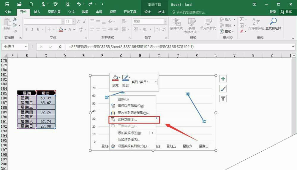Click the Find and Select magnifier icon
Viewport: 297px width, 170px height.
pos(273,21)
